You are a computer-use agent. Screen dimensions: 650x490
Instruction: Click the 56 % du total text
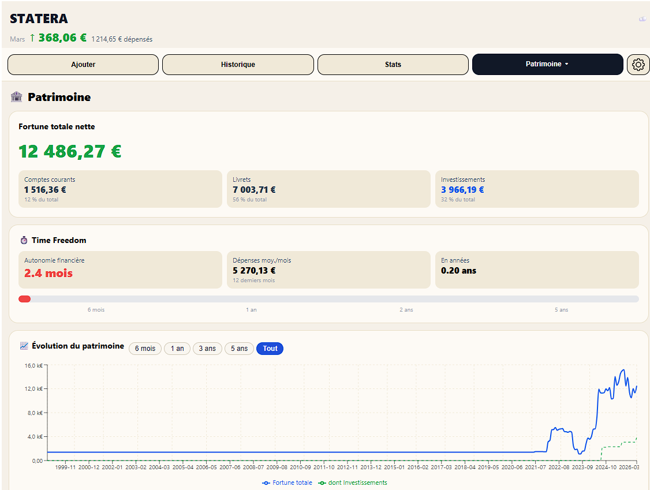coord(249,200)
